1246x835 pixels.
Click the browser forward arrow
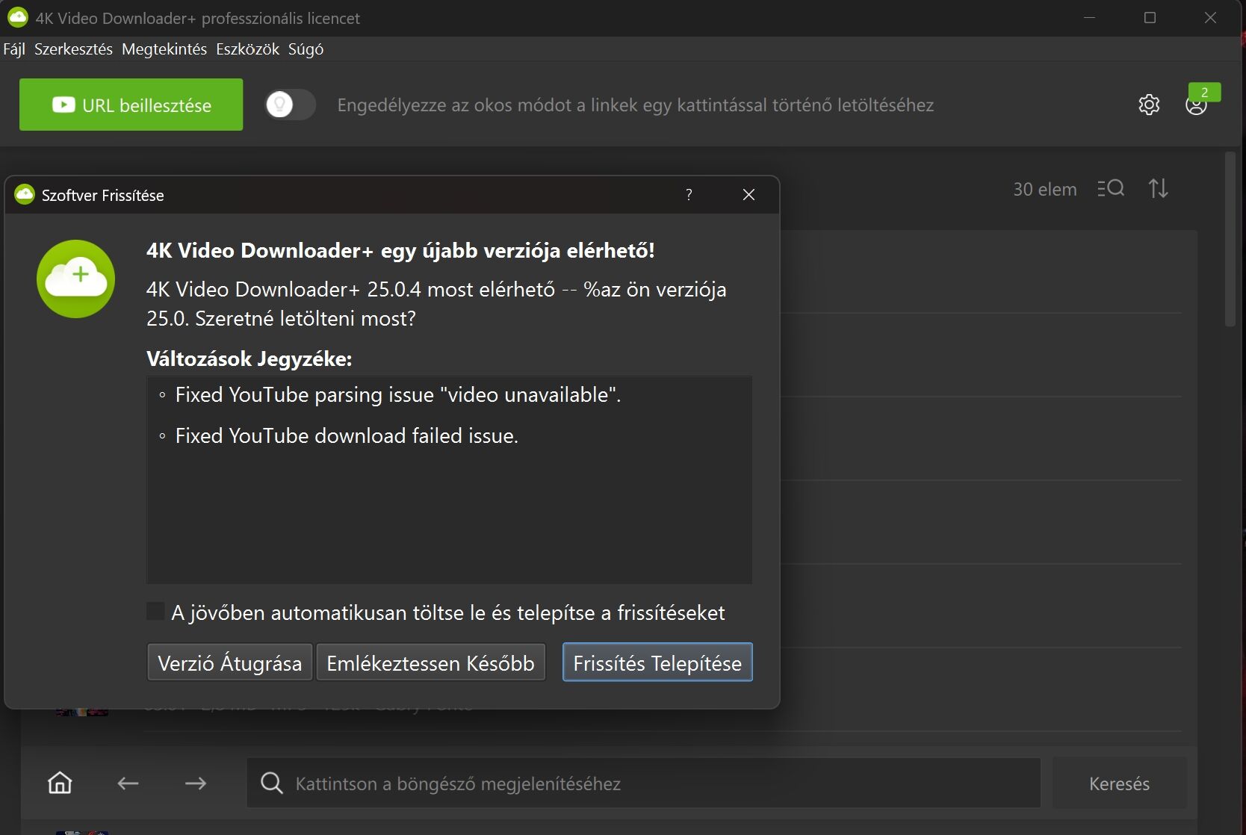coord(196,783)
